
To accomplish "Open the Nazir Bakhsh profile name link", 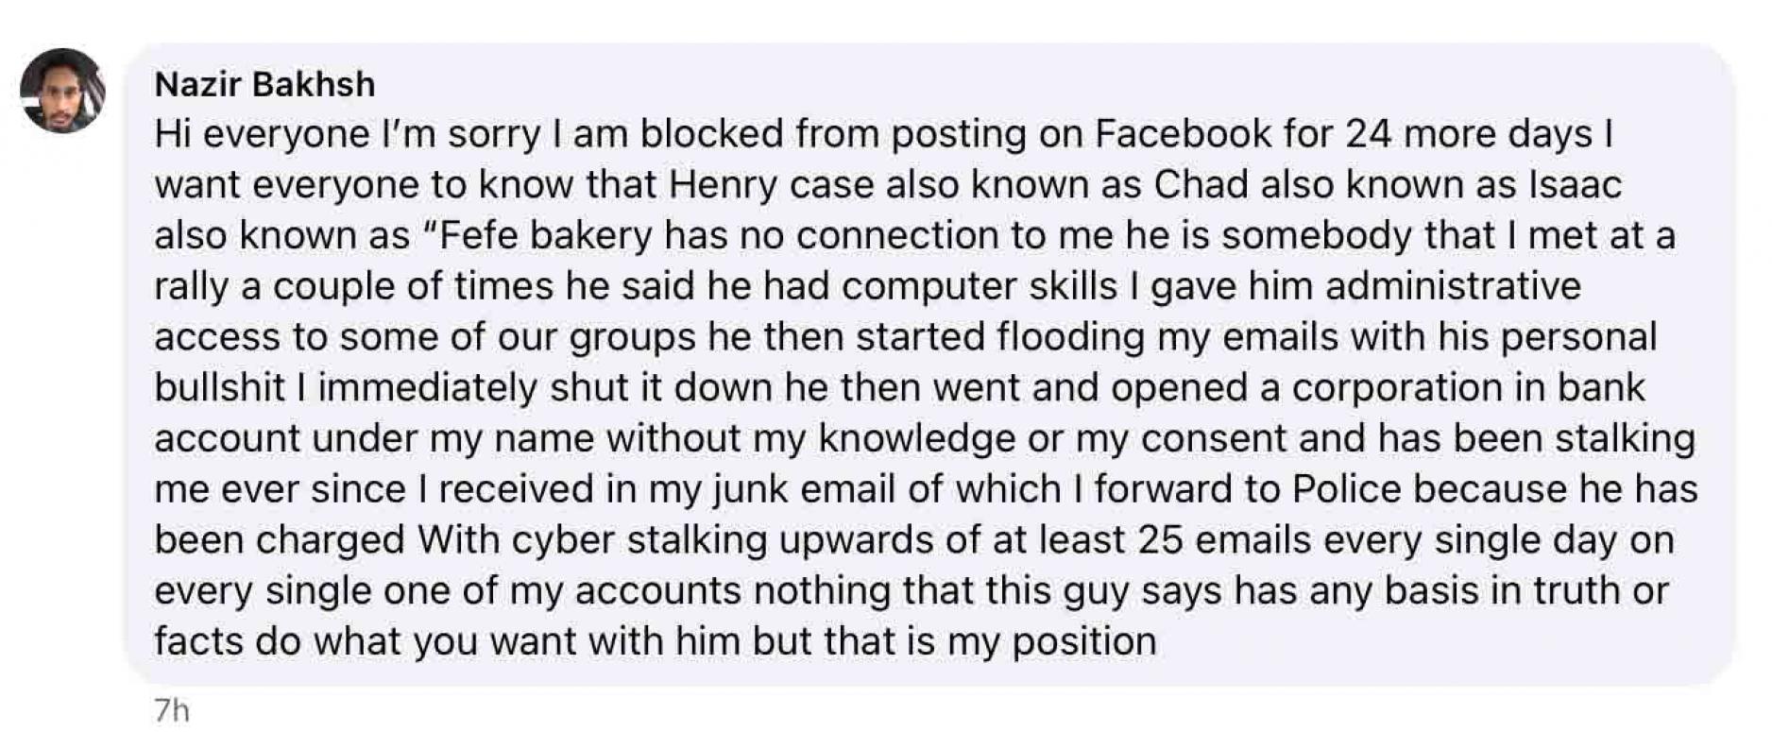I will click(264, 85).
